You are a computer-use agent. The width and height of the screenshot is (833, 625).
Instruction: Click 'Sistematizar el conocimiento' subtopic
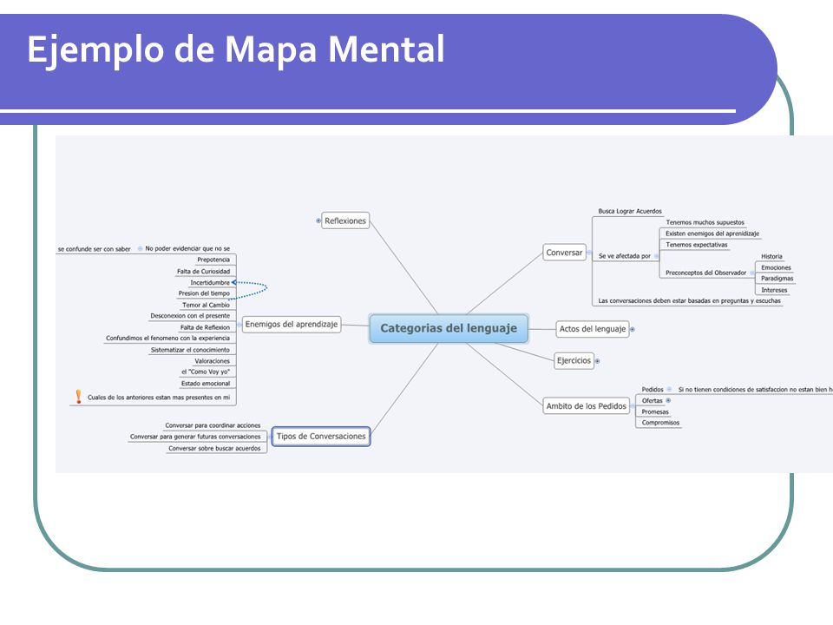(190, 350)
